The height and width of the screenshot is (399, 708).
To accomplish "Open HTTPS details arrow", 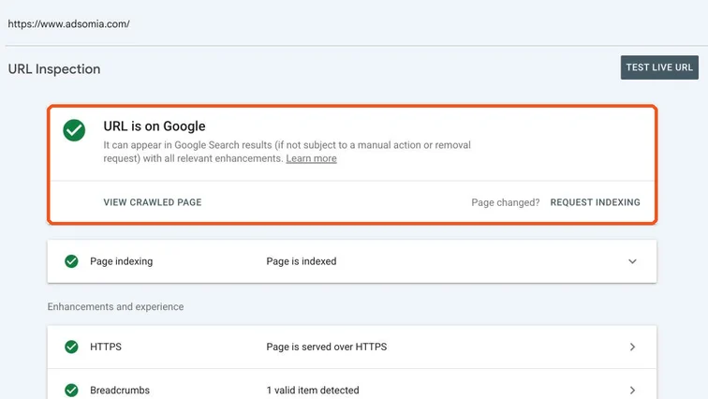I will 632,347.
